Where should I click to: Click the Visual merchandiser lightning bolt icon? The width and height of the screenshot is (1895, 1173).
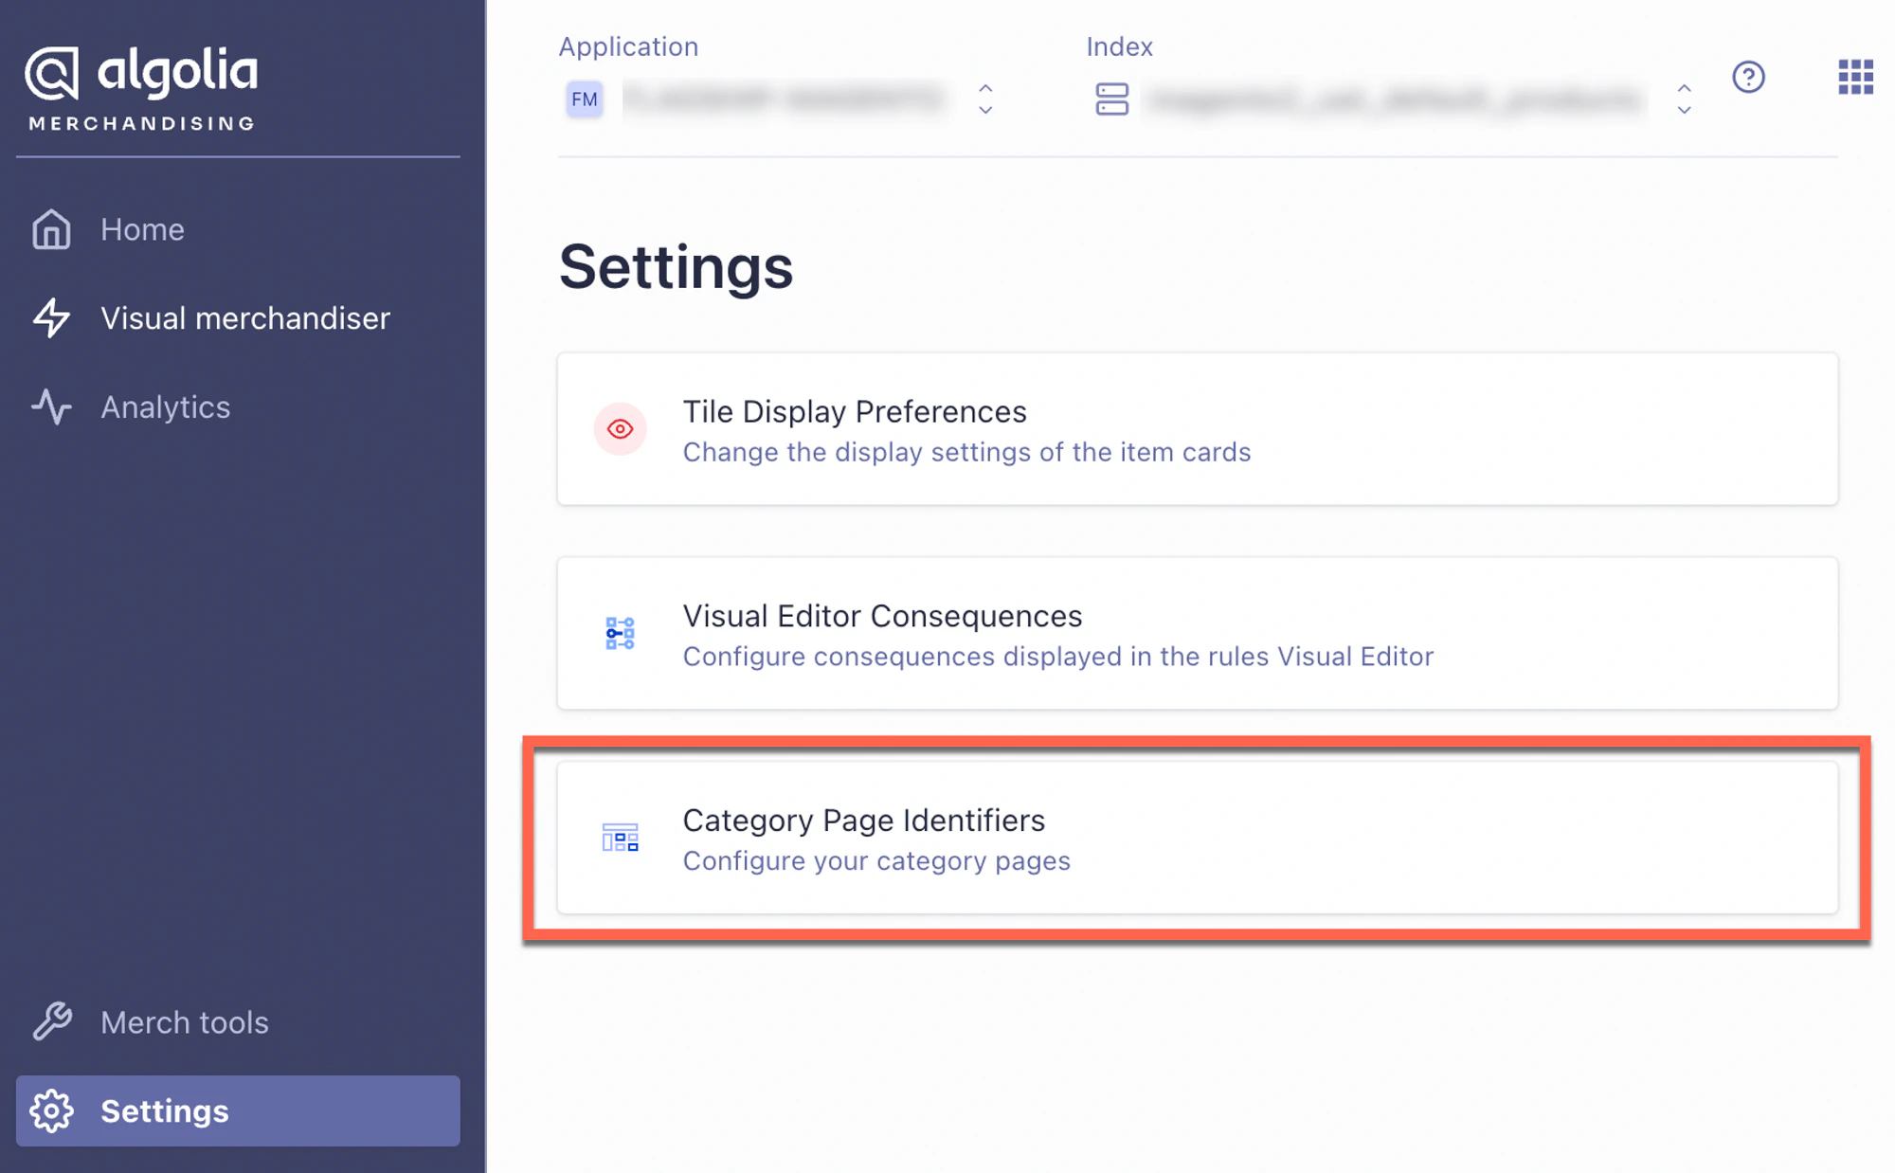pyautogui.click(x=52, y=318)
